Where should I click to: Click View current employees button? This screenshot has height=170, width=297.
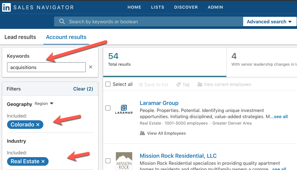point(224,84)
